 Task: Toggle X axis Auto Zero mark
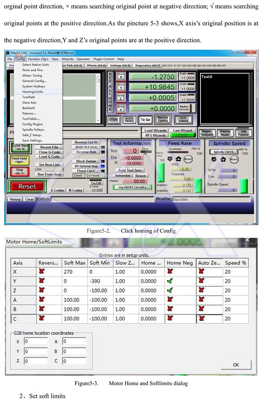202,272
